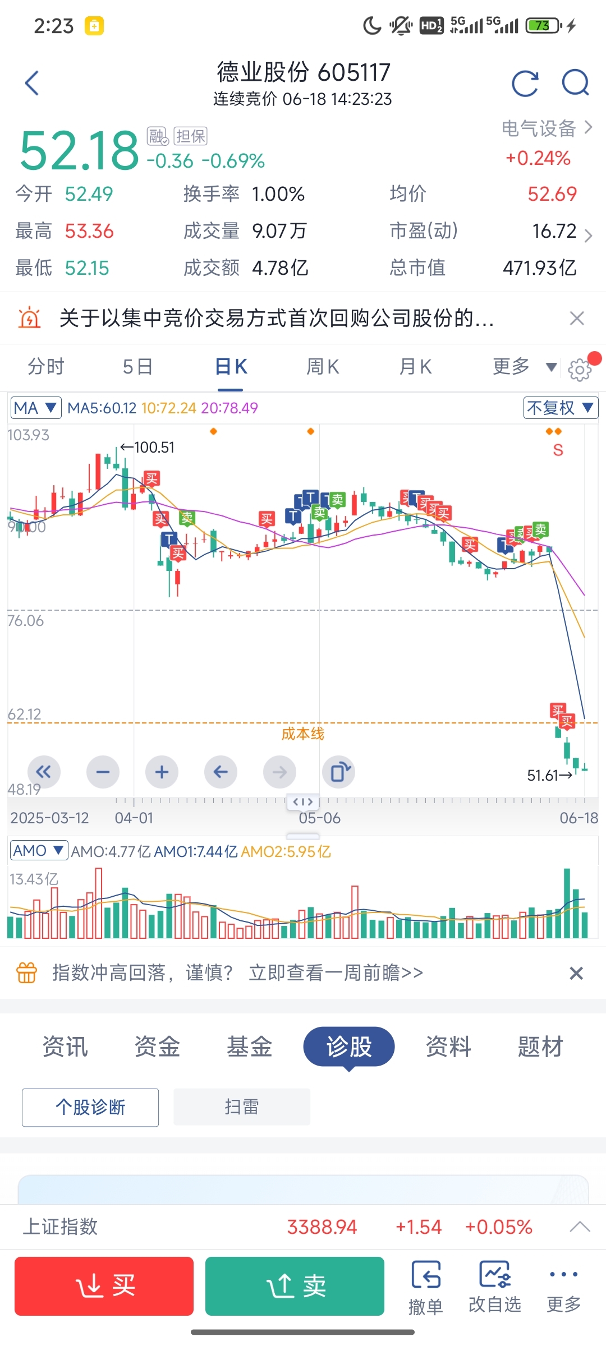Tap the 05-06 date label on axis

[x=319, y=818]
